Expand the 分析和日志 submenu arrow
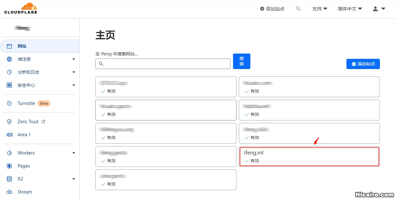Viewport: 396px width, 200px height. pos(74,72)
